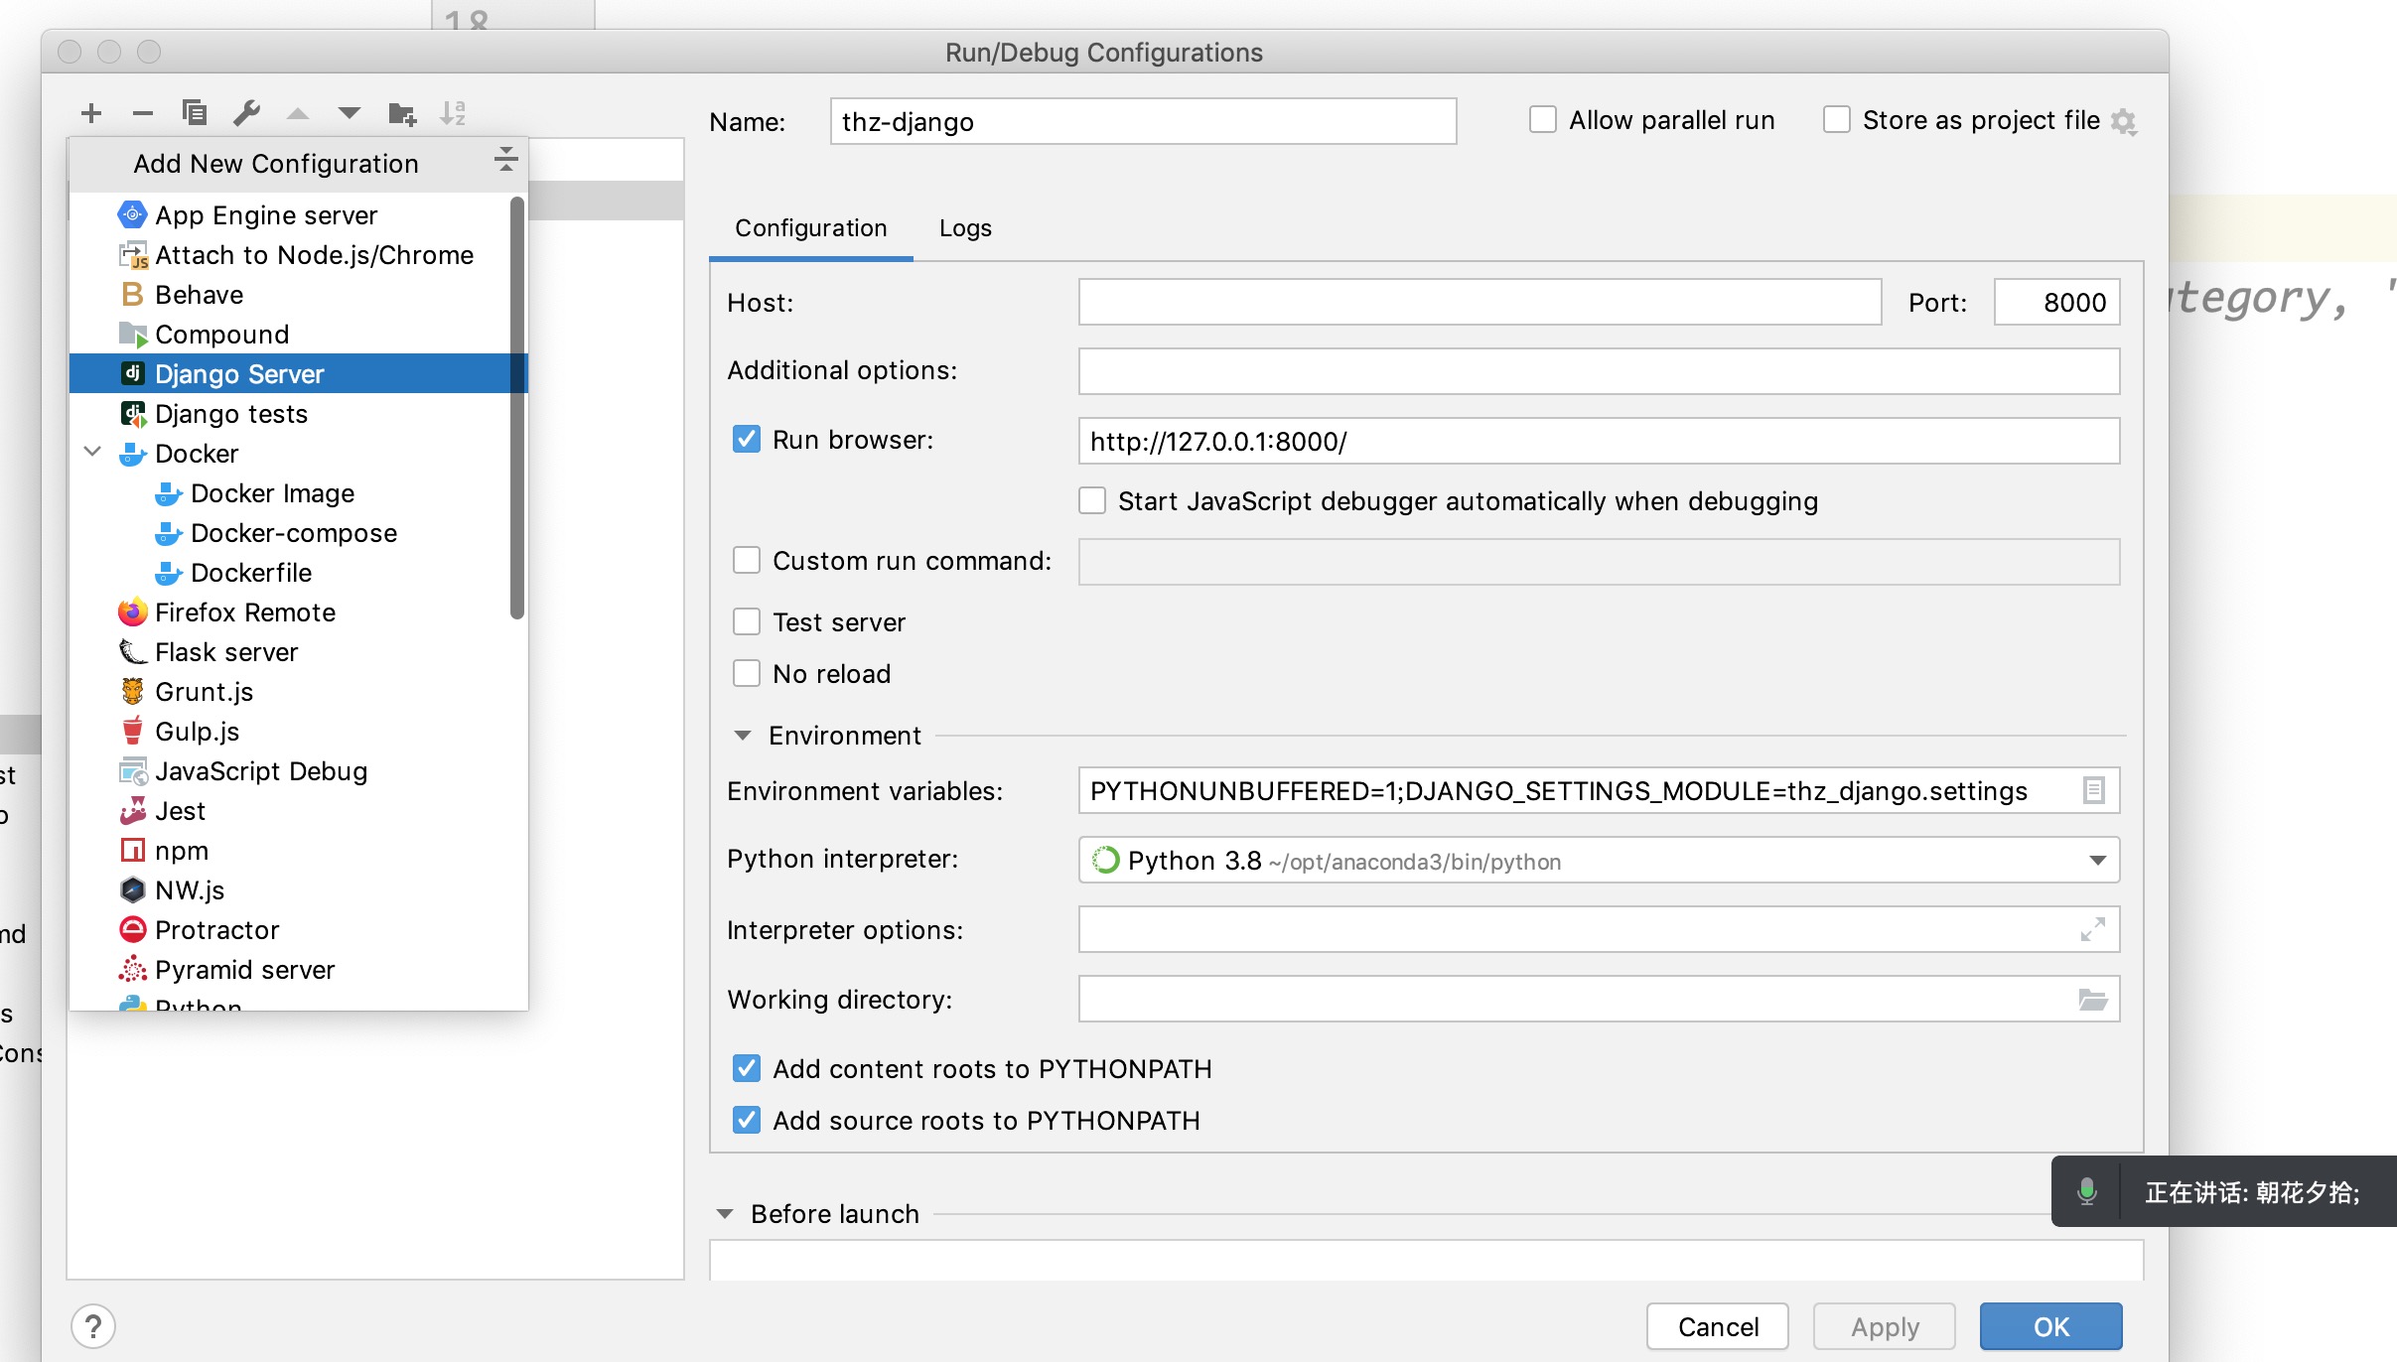Select Flask server configuration type
This screenshot has width=2397, height=1362.
click(x=226, y=652)
